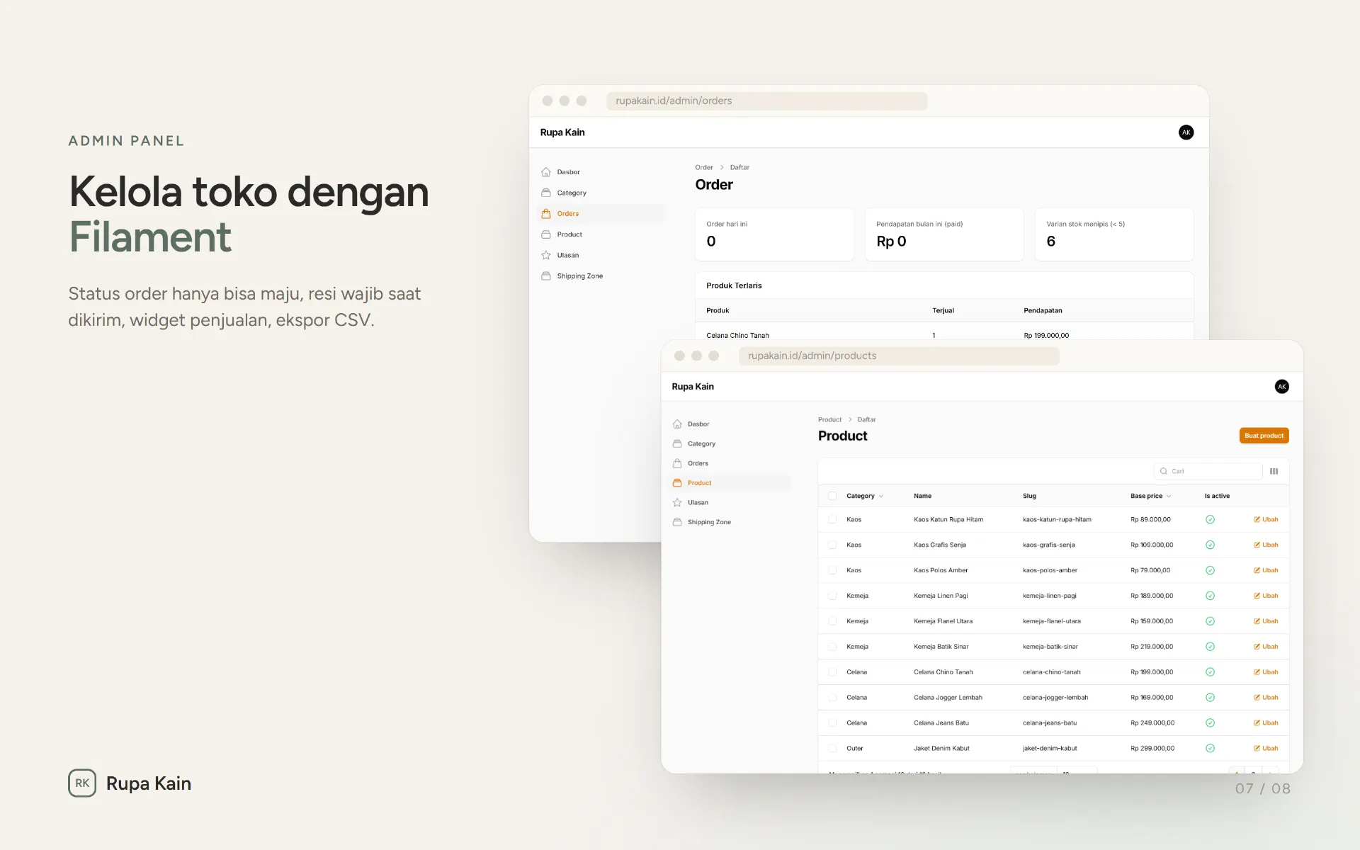Click the slug kaos-polos-amber
1360x850 pixels.
tap(1050, 570)
